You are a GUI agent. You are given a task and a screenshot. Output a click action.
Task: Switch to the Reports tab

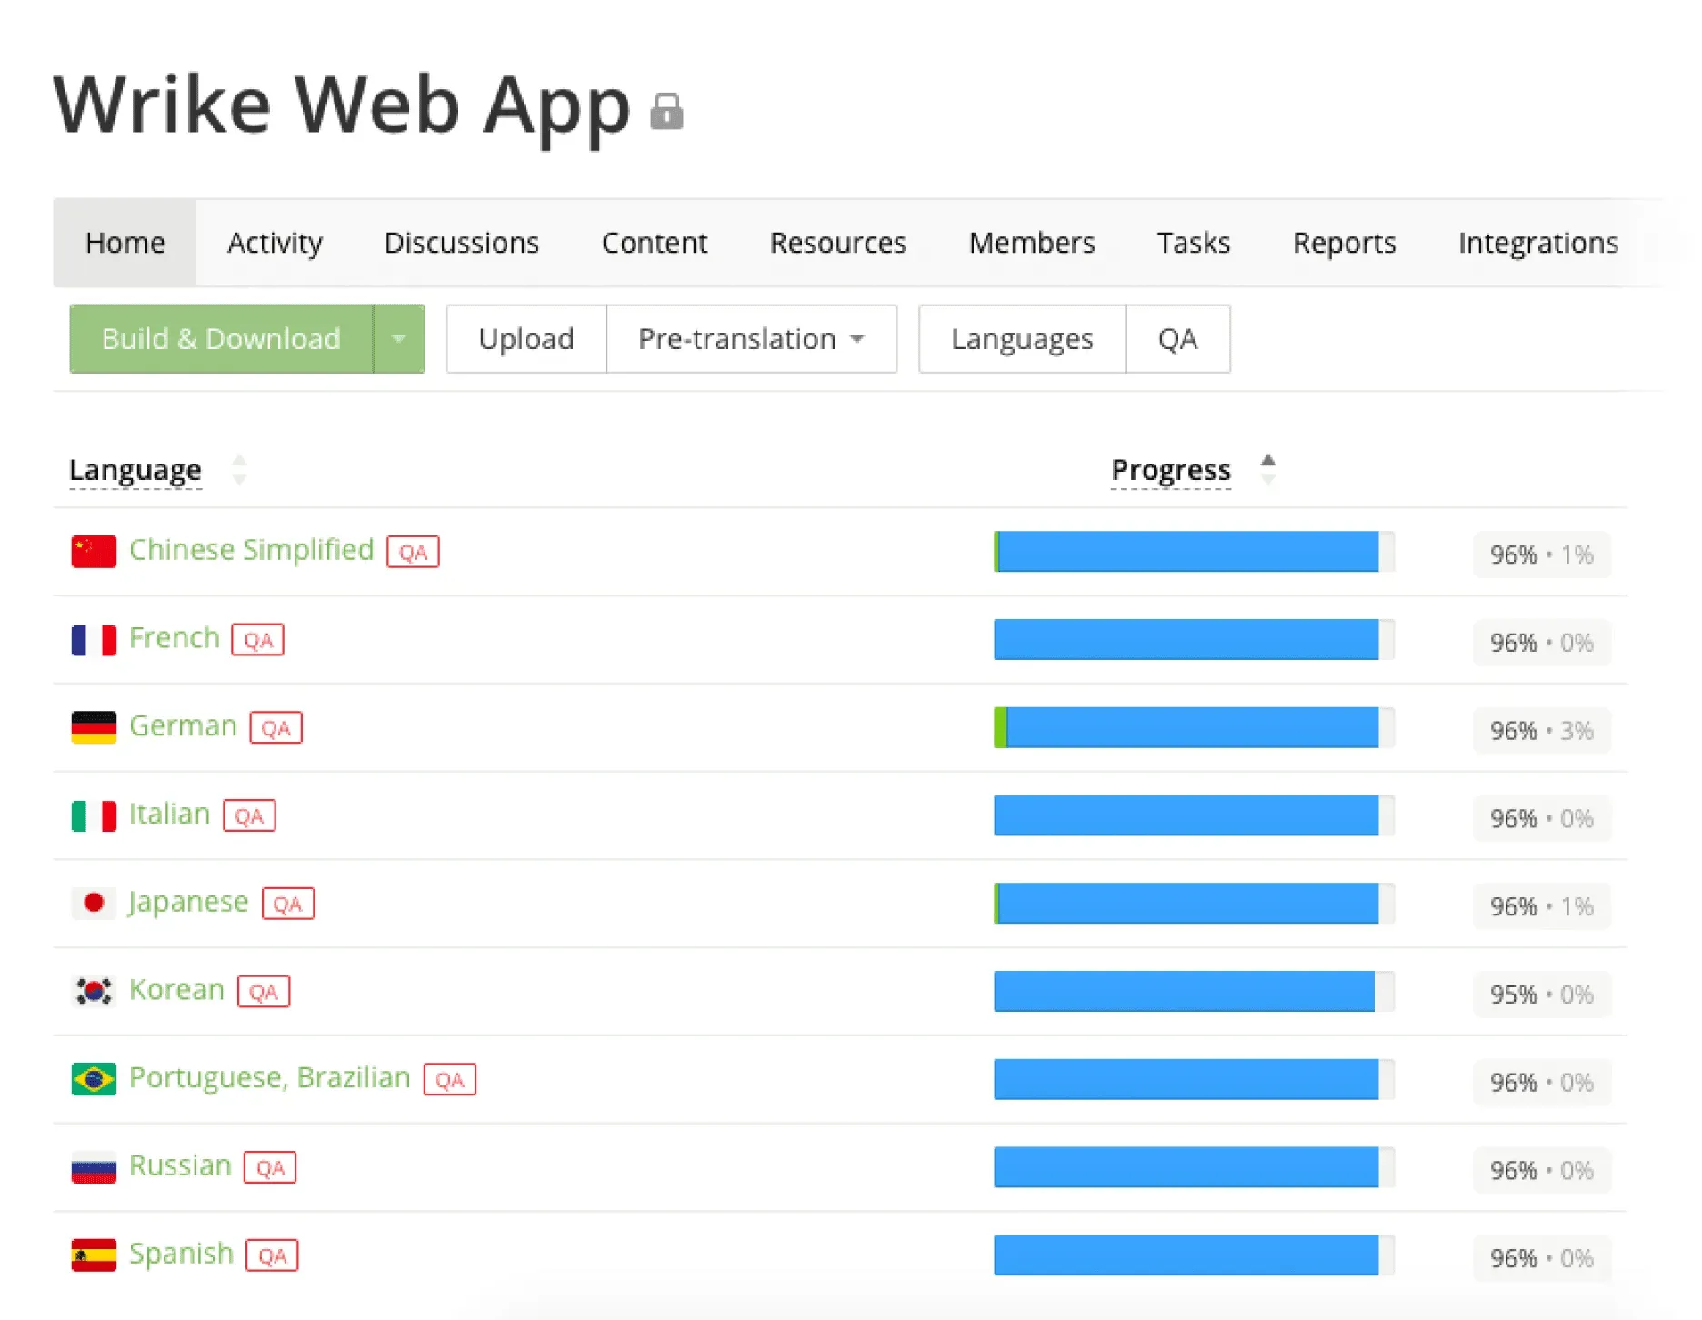1344,243
